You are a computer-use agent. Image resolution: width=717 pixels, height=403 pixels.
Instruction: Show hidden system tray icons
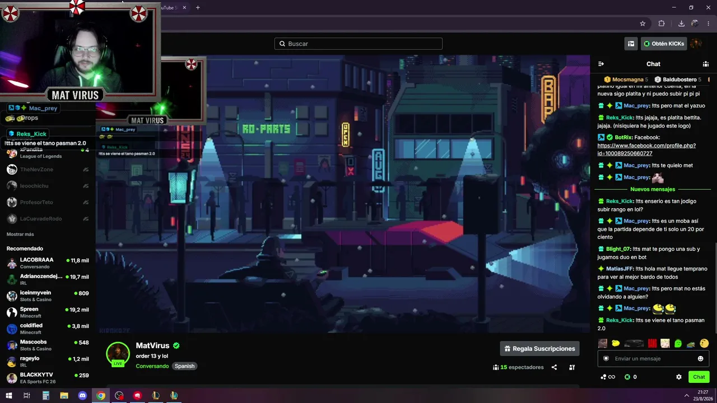687,396
